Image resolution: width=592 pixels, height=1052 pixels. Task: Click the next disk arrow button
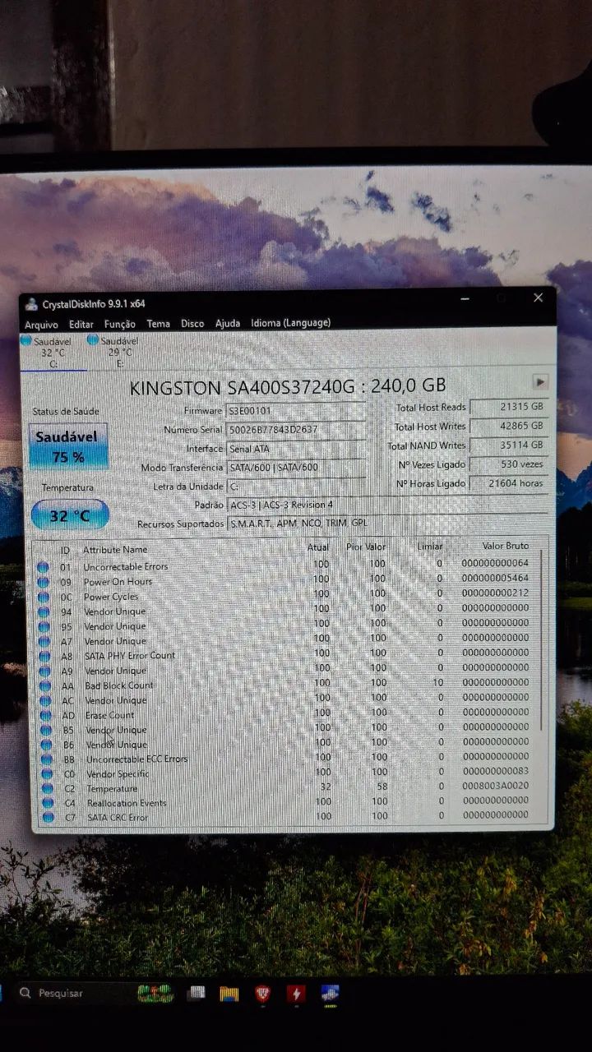tap(540, 382)
